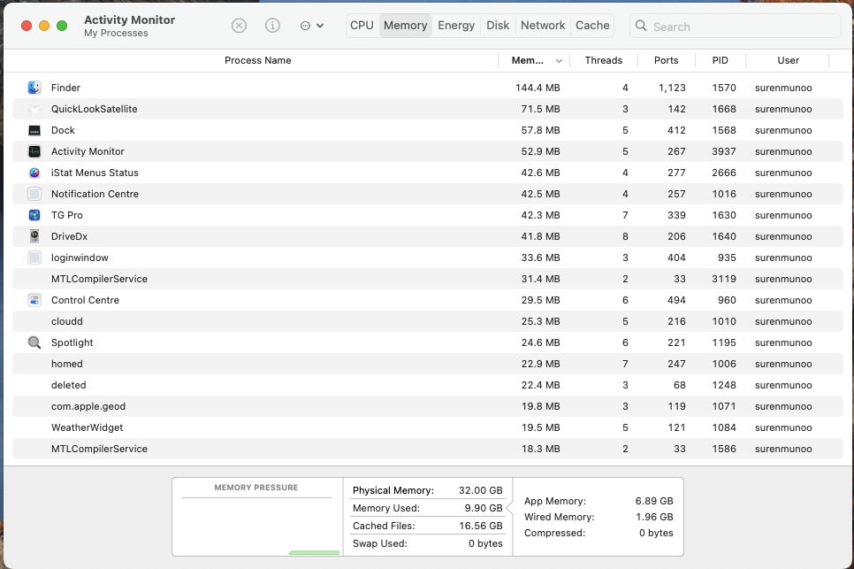
Task: Click the loginwindow process icon
Action: tap(34, 258)
